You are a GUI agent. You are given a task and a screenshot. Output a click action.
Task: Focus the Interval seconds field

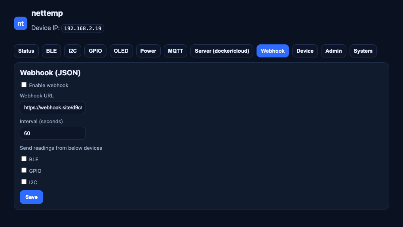[x=53, y=134]
